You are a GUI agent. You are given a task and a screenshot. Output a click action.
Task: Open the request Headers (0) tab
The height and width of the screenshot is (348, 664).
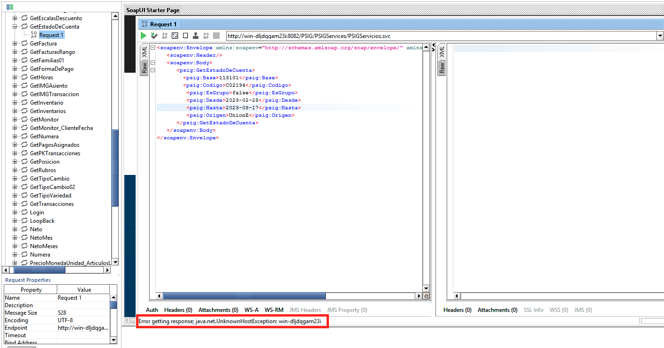pyautogui.click(x=178, y=310)
